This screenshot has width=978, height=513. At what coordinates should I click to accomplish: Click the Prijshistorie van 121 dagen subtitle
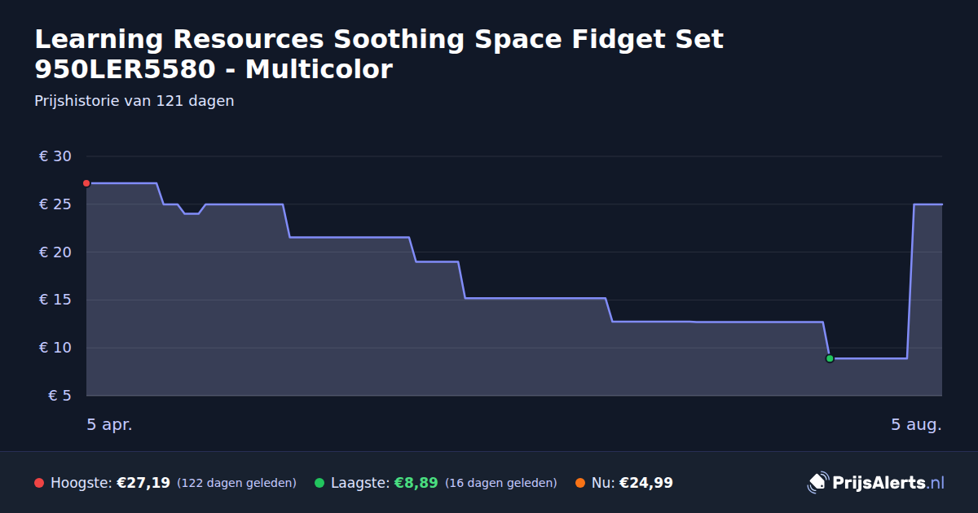134,101
